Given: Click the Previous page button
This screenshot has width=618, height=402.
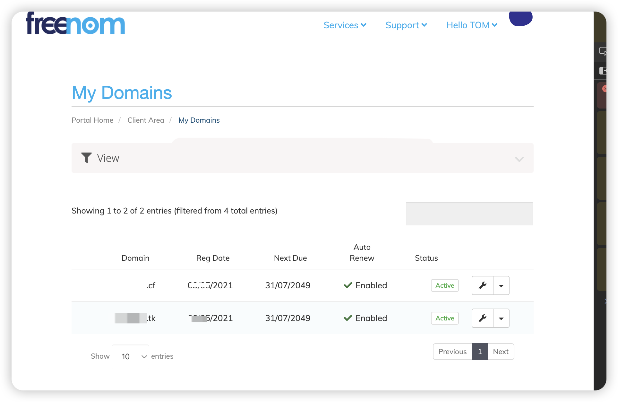Looking at the screenshot, I should point(452,352).
